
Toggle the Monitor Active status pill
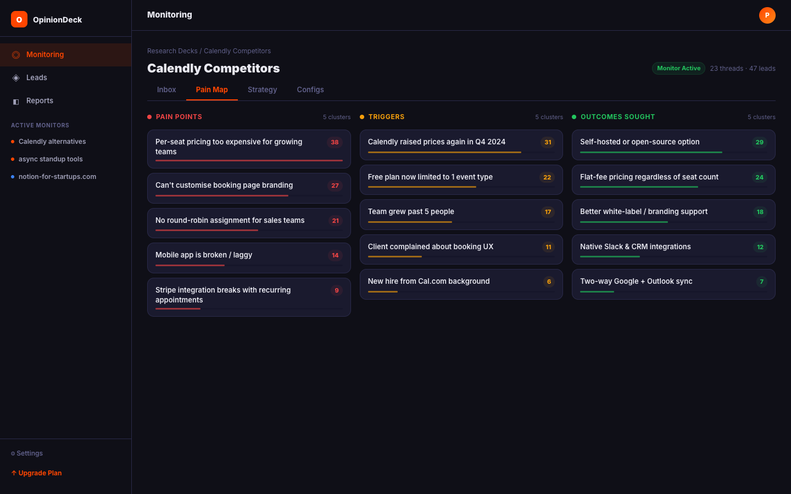[x=678, y=68]
